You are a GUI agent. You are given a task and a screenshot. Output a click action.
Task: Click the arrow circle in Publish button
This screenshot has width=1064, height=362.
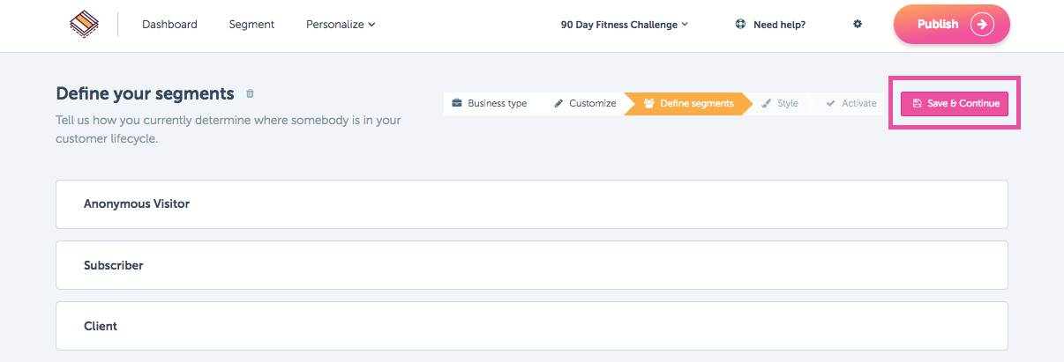983,25
